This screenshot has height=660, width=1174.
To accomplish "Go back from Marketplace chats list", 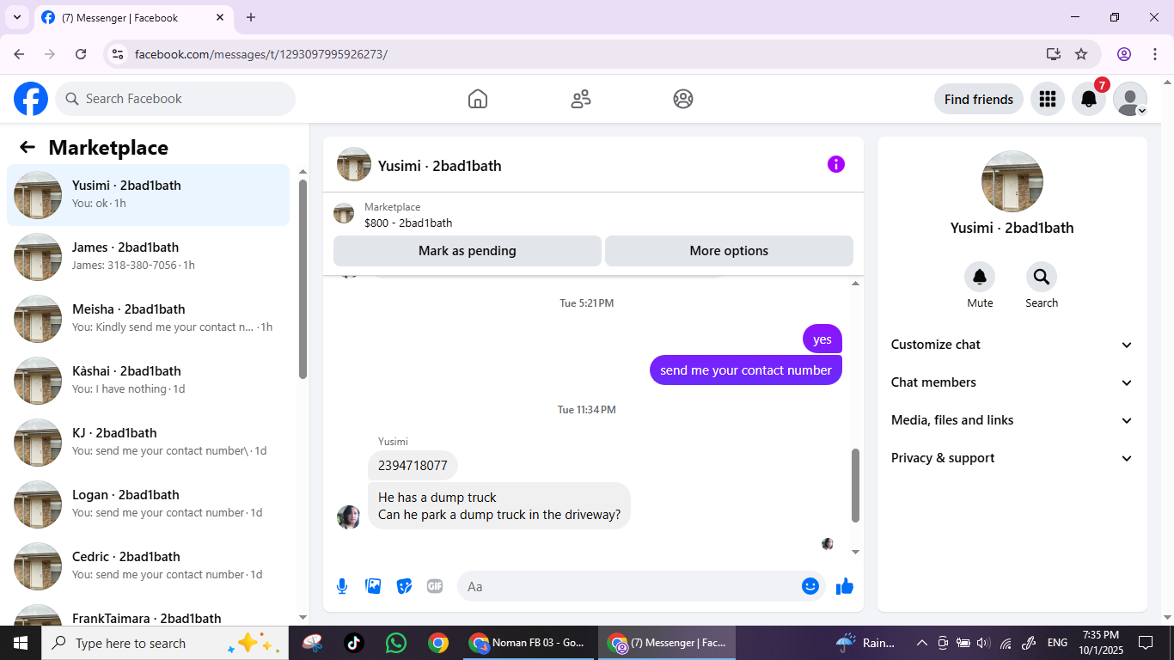I will pos(28,147).
